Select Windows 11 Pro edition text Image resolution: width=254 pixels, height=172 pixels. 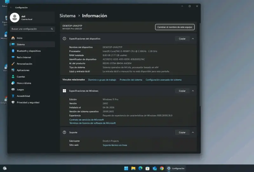click(110, 99)
